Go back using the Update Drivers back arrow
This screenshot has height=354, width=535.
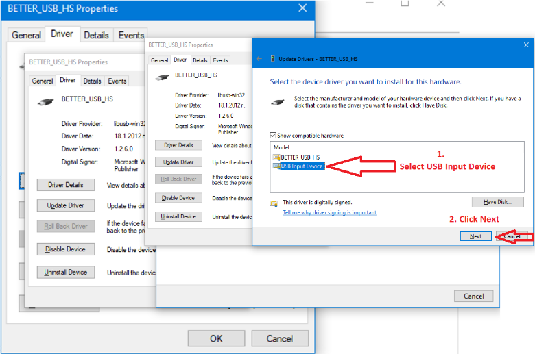tap(259, 59)
